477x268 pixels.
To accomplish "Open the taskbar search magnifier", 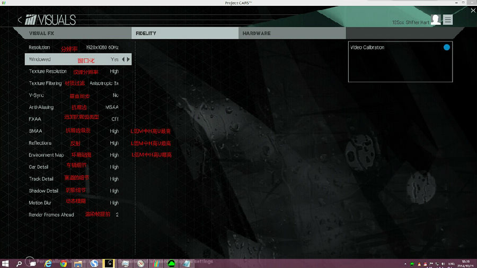I will click(19, 263).
